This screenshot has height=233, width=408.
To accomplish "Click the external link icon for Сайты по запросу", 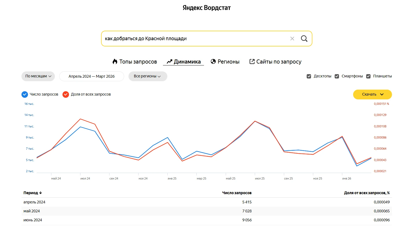I will (252, 62).
